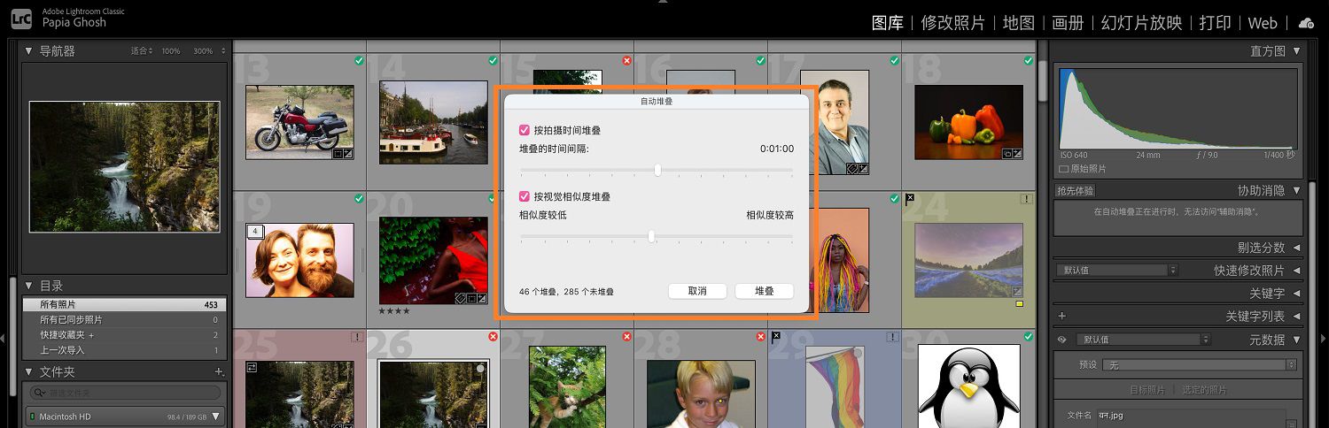Screen dimensions: 1329x428
Task: Open the 默认值 metadata view dropdown
Action: tap(1143, 340)
